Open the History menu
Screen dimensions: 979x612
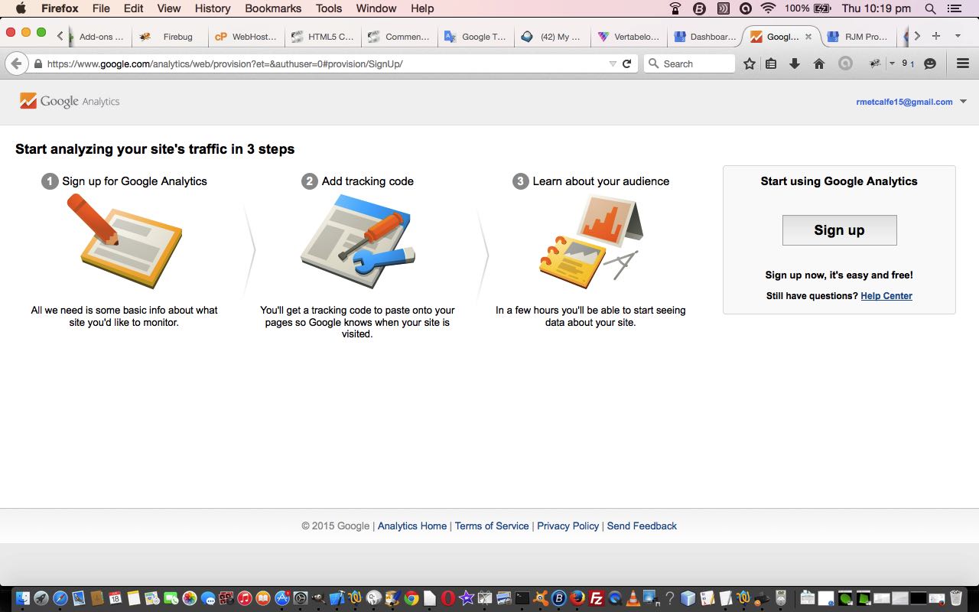click(x=213, y=8)
